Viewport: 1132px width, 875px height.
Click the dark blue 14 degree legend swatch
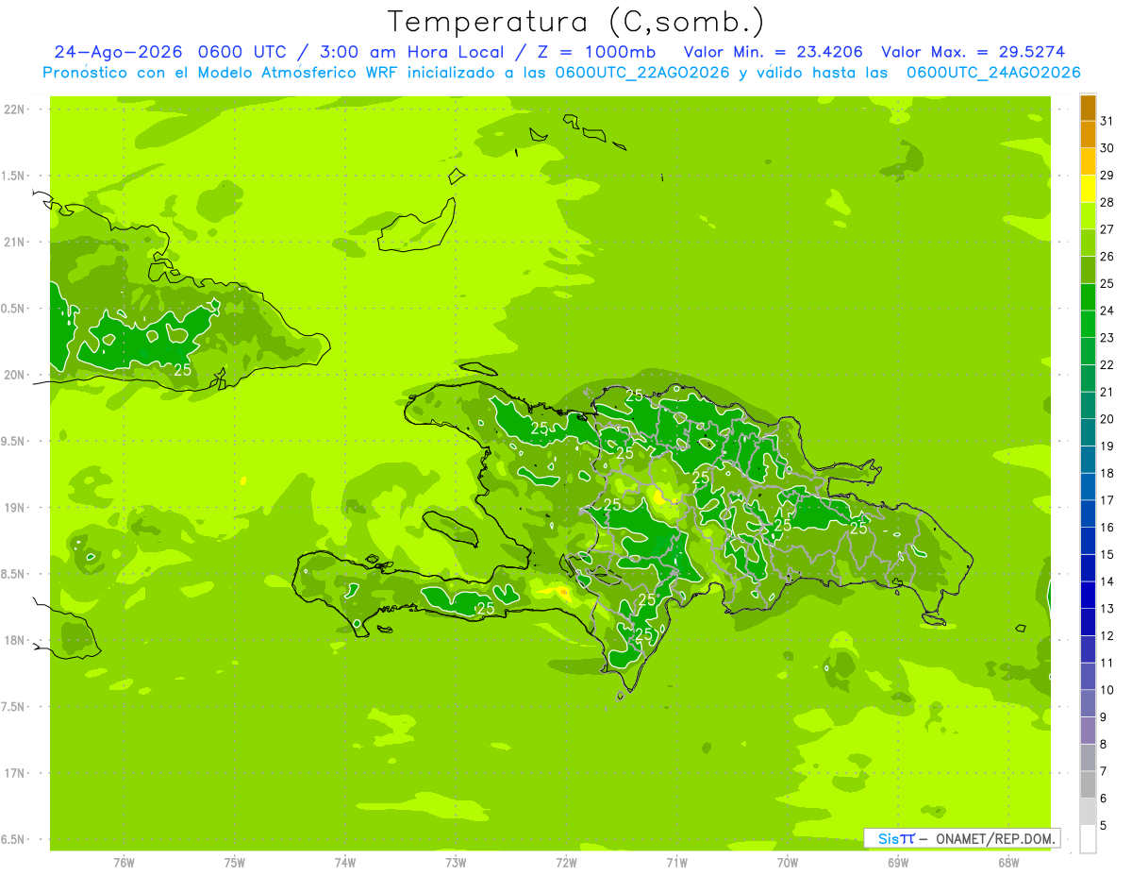(x=1088, y=568)
